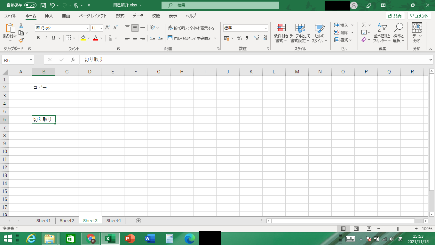Click the Insert Function fx icon

pyautogui.click(x=73, y=60)
